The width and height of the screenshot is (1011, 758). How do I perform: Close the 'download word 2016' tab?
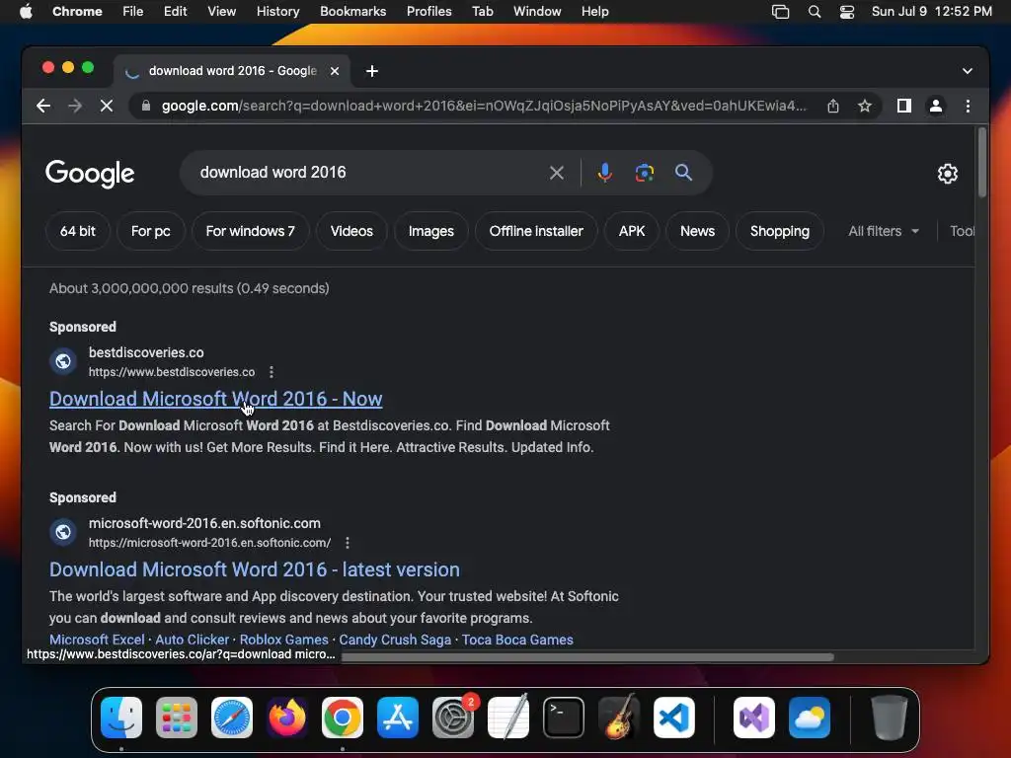coord(335,71)
